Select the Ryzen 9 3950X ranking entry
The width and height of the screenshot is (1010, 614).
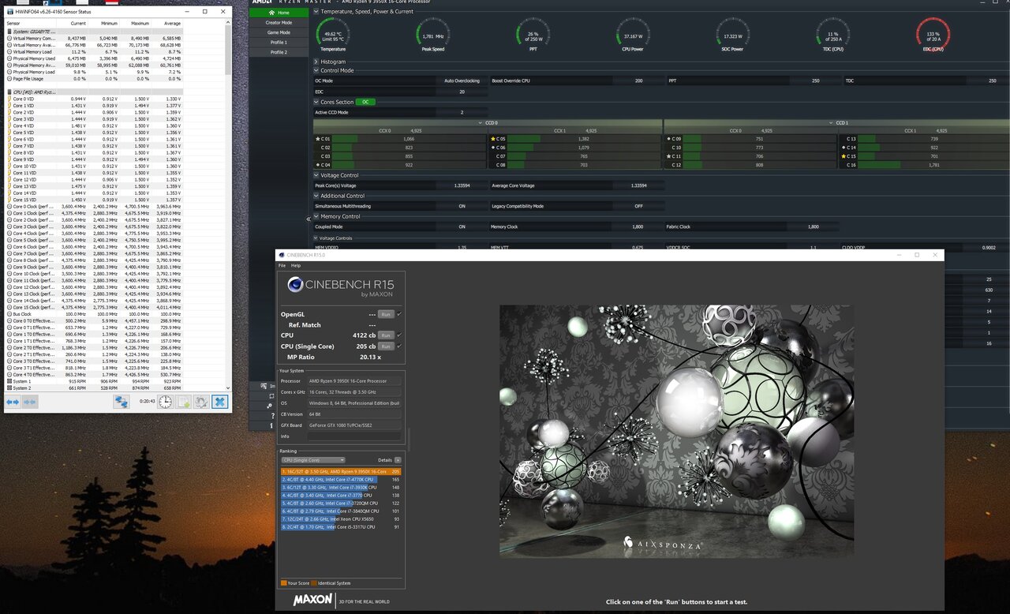(341, 471)
